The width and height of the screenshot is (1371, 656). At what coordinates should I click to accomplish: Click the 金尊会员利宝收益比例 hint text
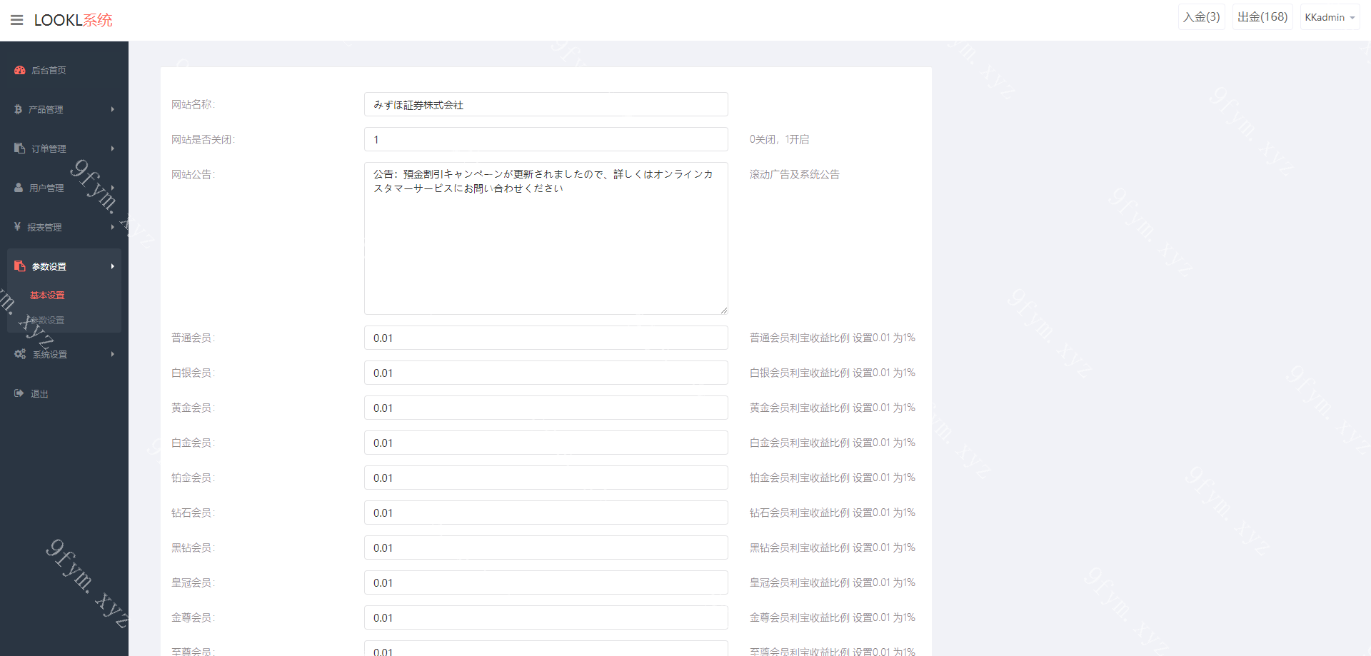833,617
